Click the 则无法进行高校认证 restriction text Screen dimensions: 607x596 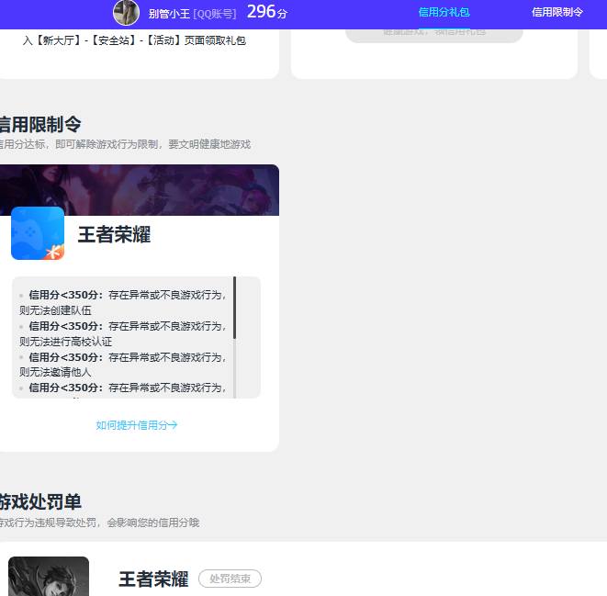coord(66,342)
